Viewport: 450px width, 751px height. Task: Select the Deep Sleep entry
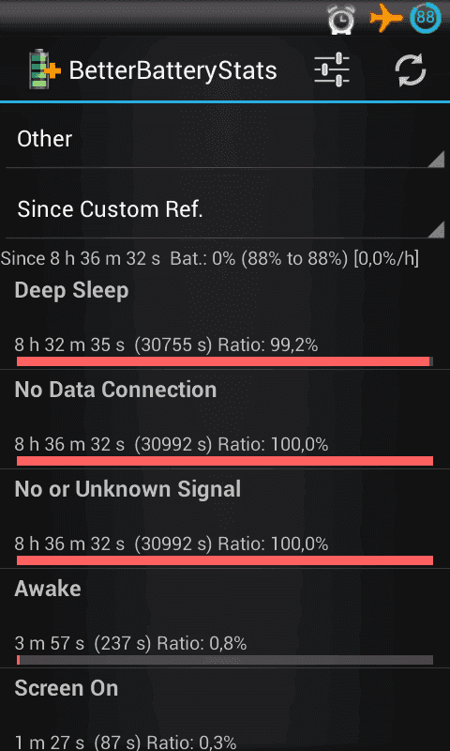(225, 320)
